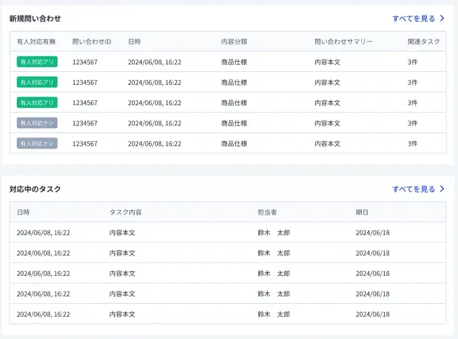The height and width of the screenshot is (339, 458).
Task: Open すべてを見る link in 対応中のタスク section
Action: [x=413, y=189]
